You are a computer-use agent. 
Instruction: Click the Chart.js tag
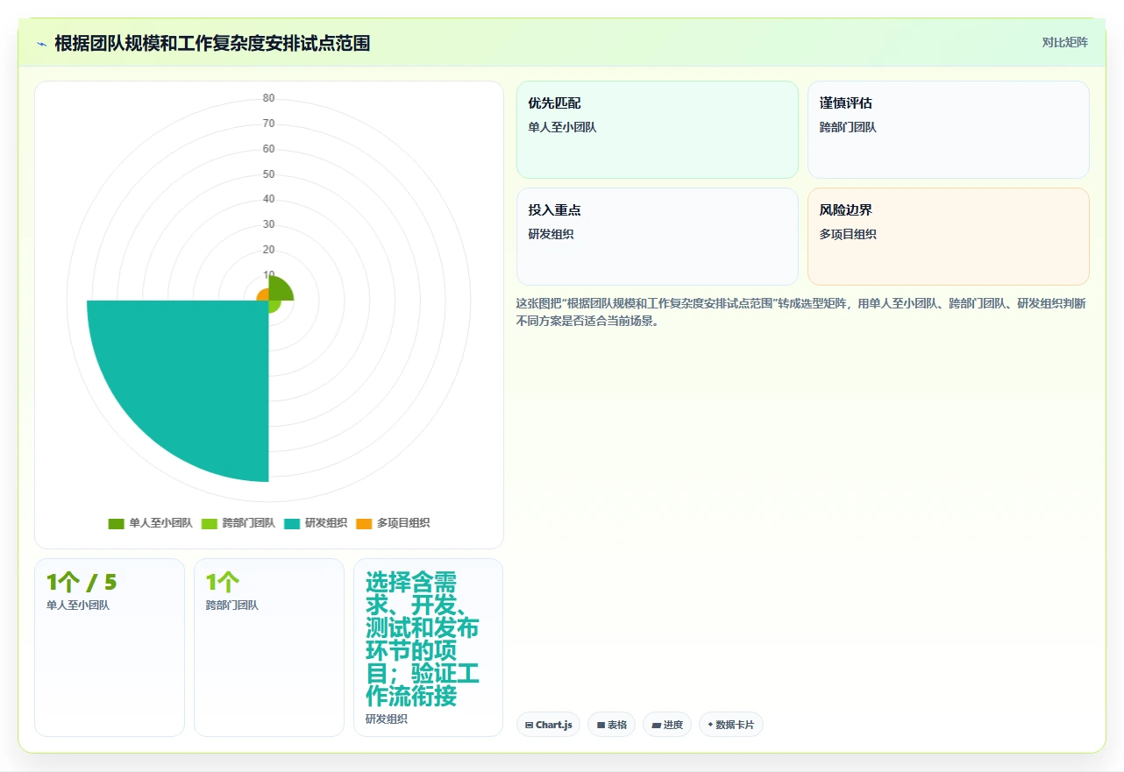pyautogui.click(x=548, y=725)
